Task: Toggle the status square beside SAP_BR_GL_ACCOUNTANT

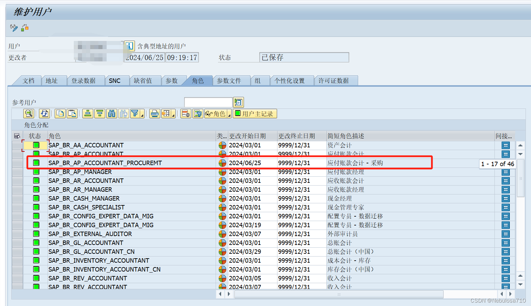Action: point(36,243)
